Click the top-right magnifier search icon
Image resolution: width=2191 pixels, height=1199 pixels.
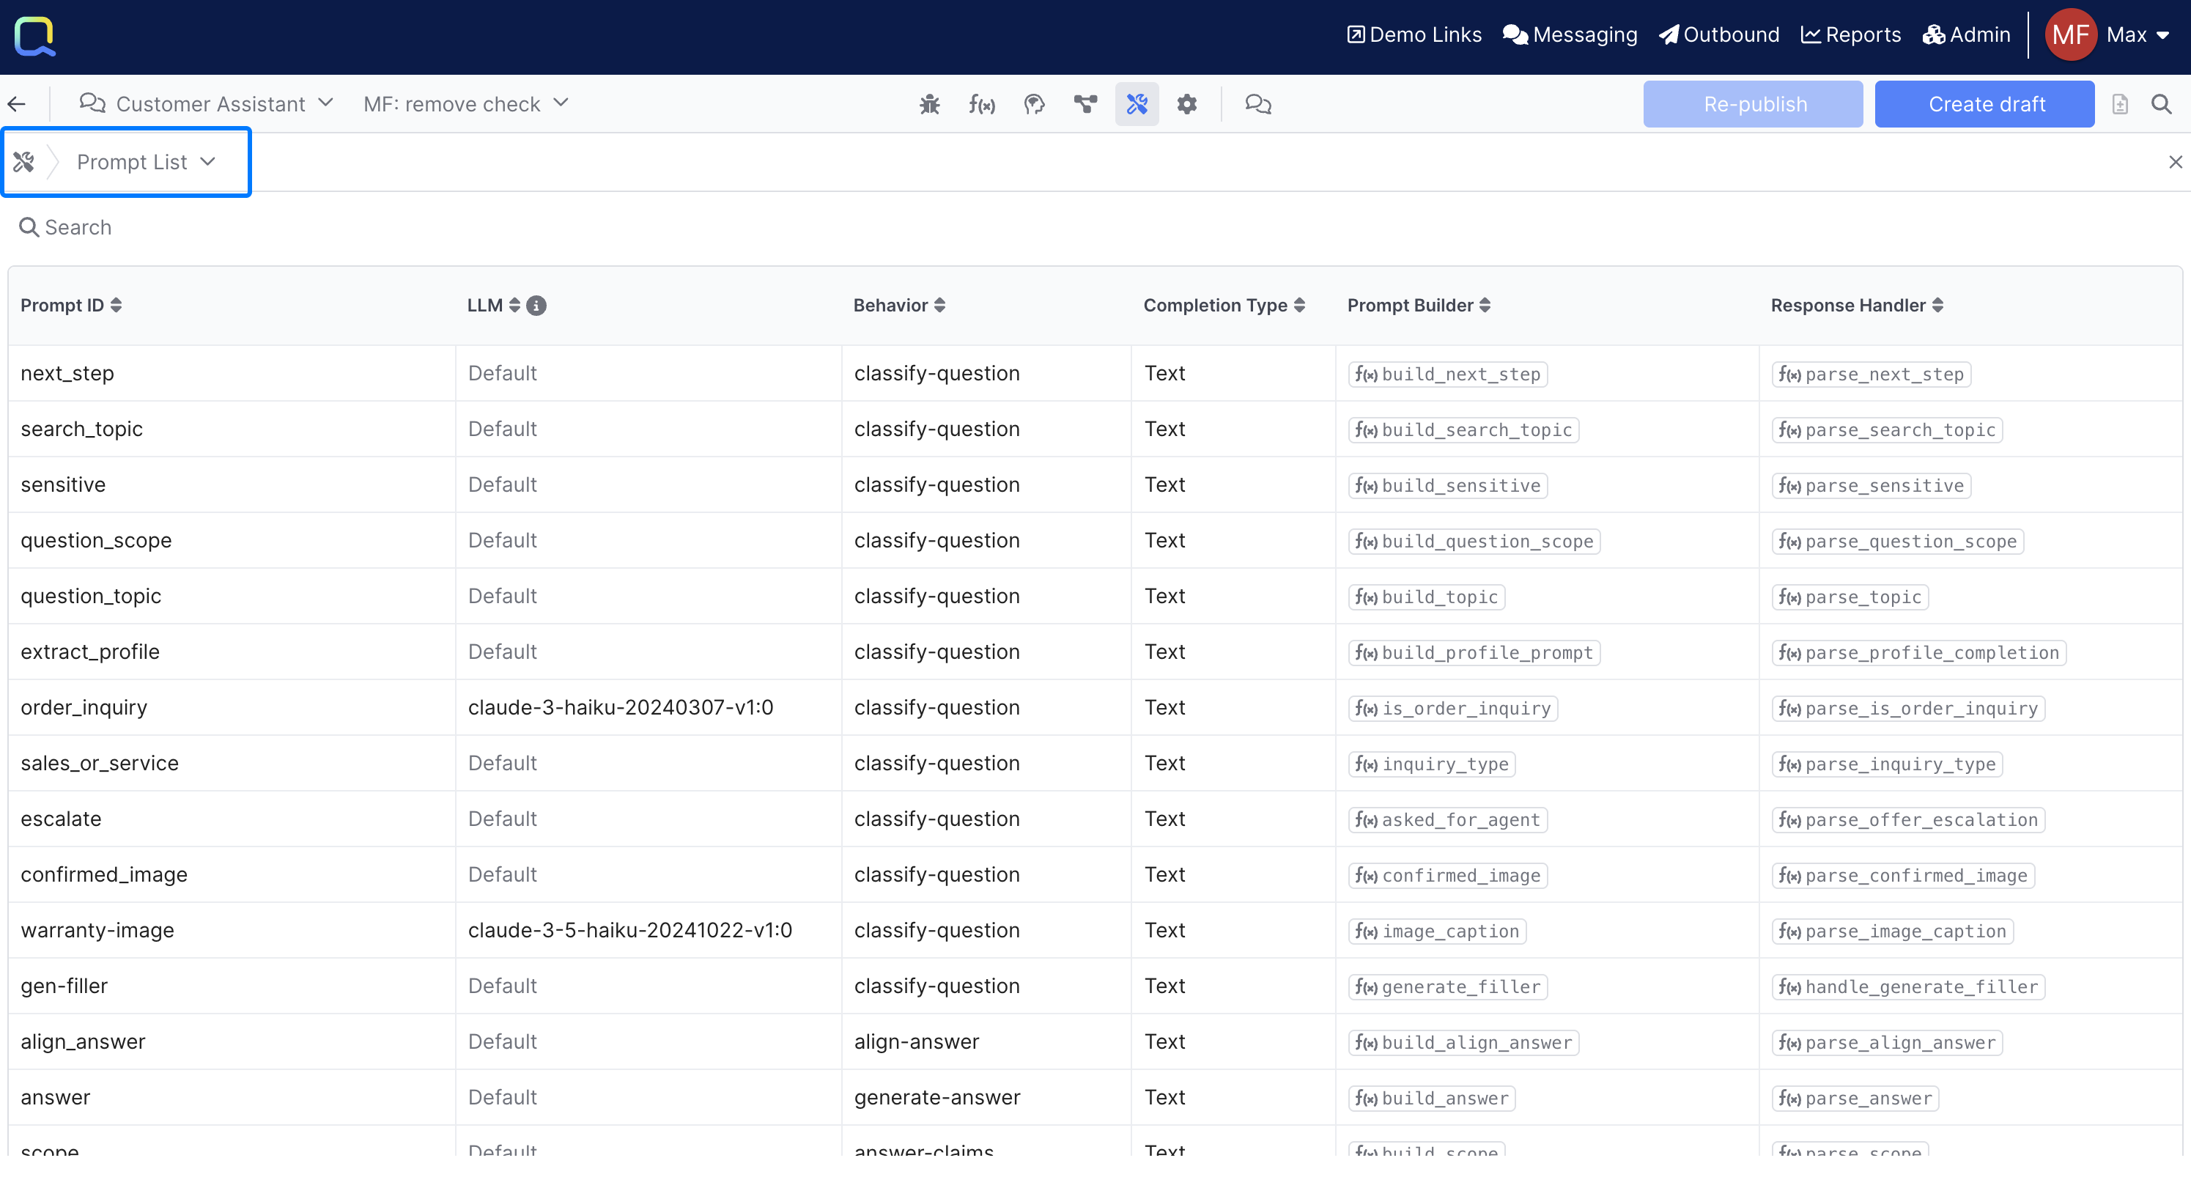point(2161,104)
